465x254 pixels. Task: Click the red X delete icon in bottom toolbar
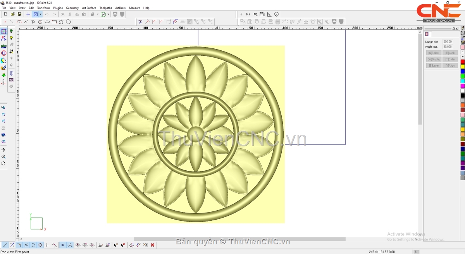coord(153,245)
